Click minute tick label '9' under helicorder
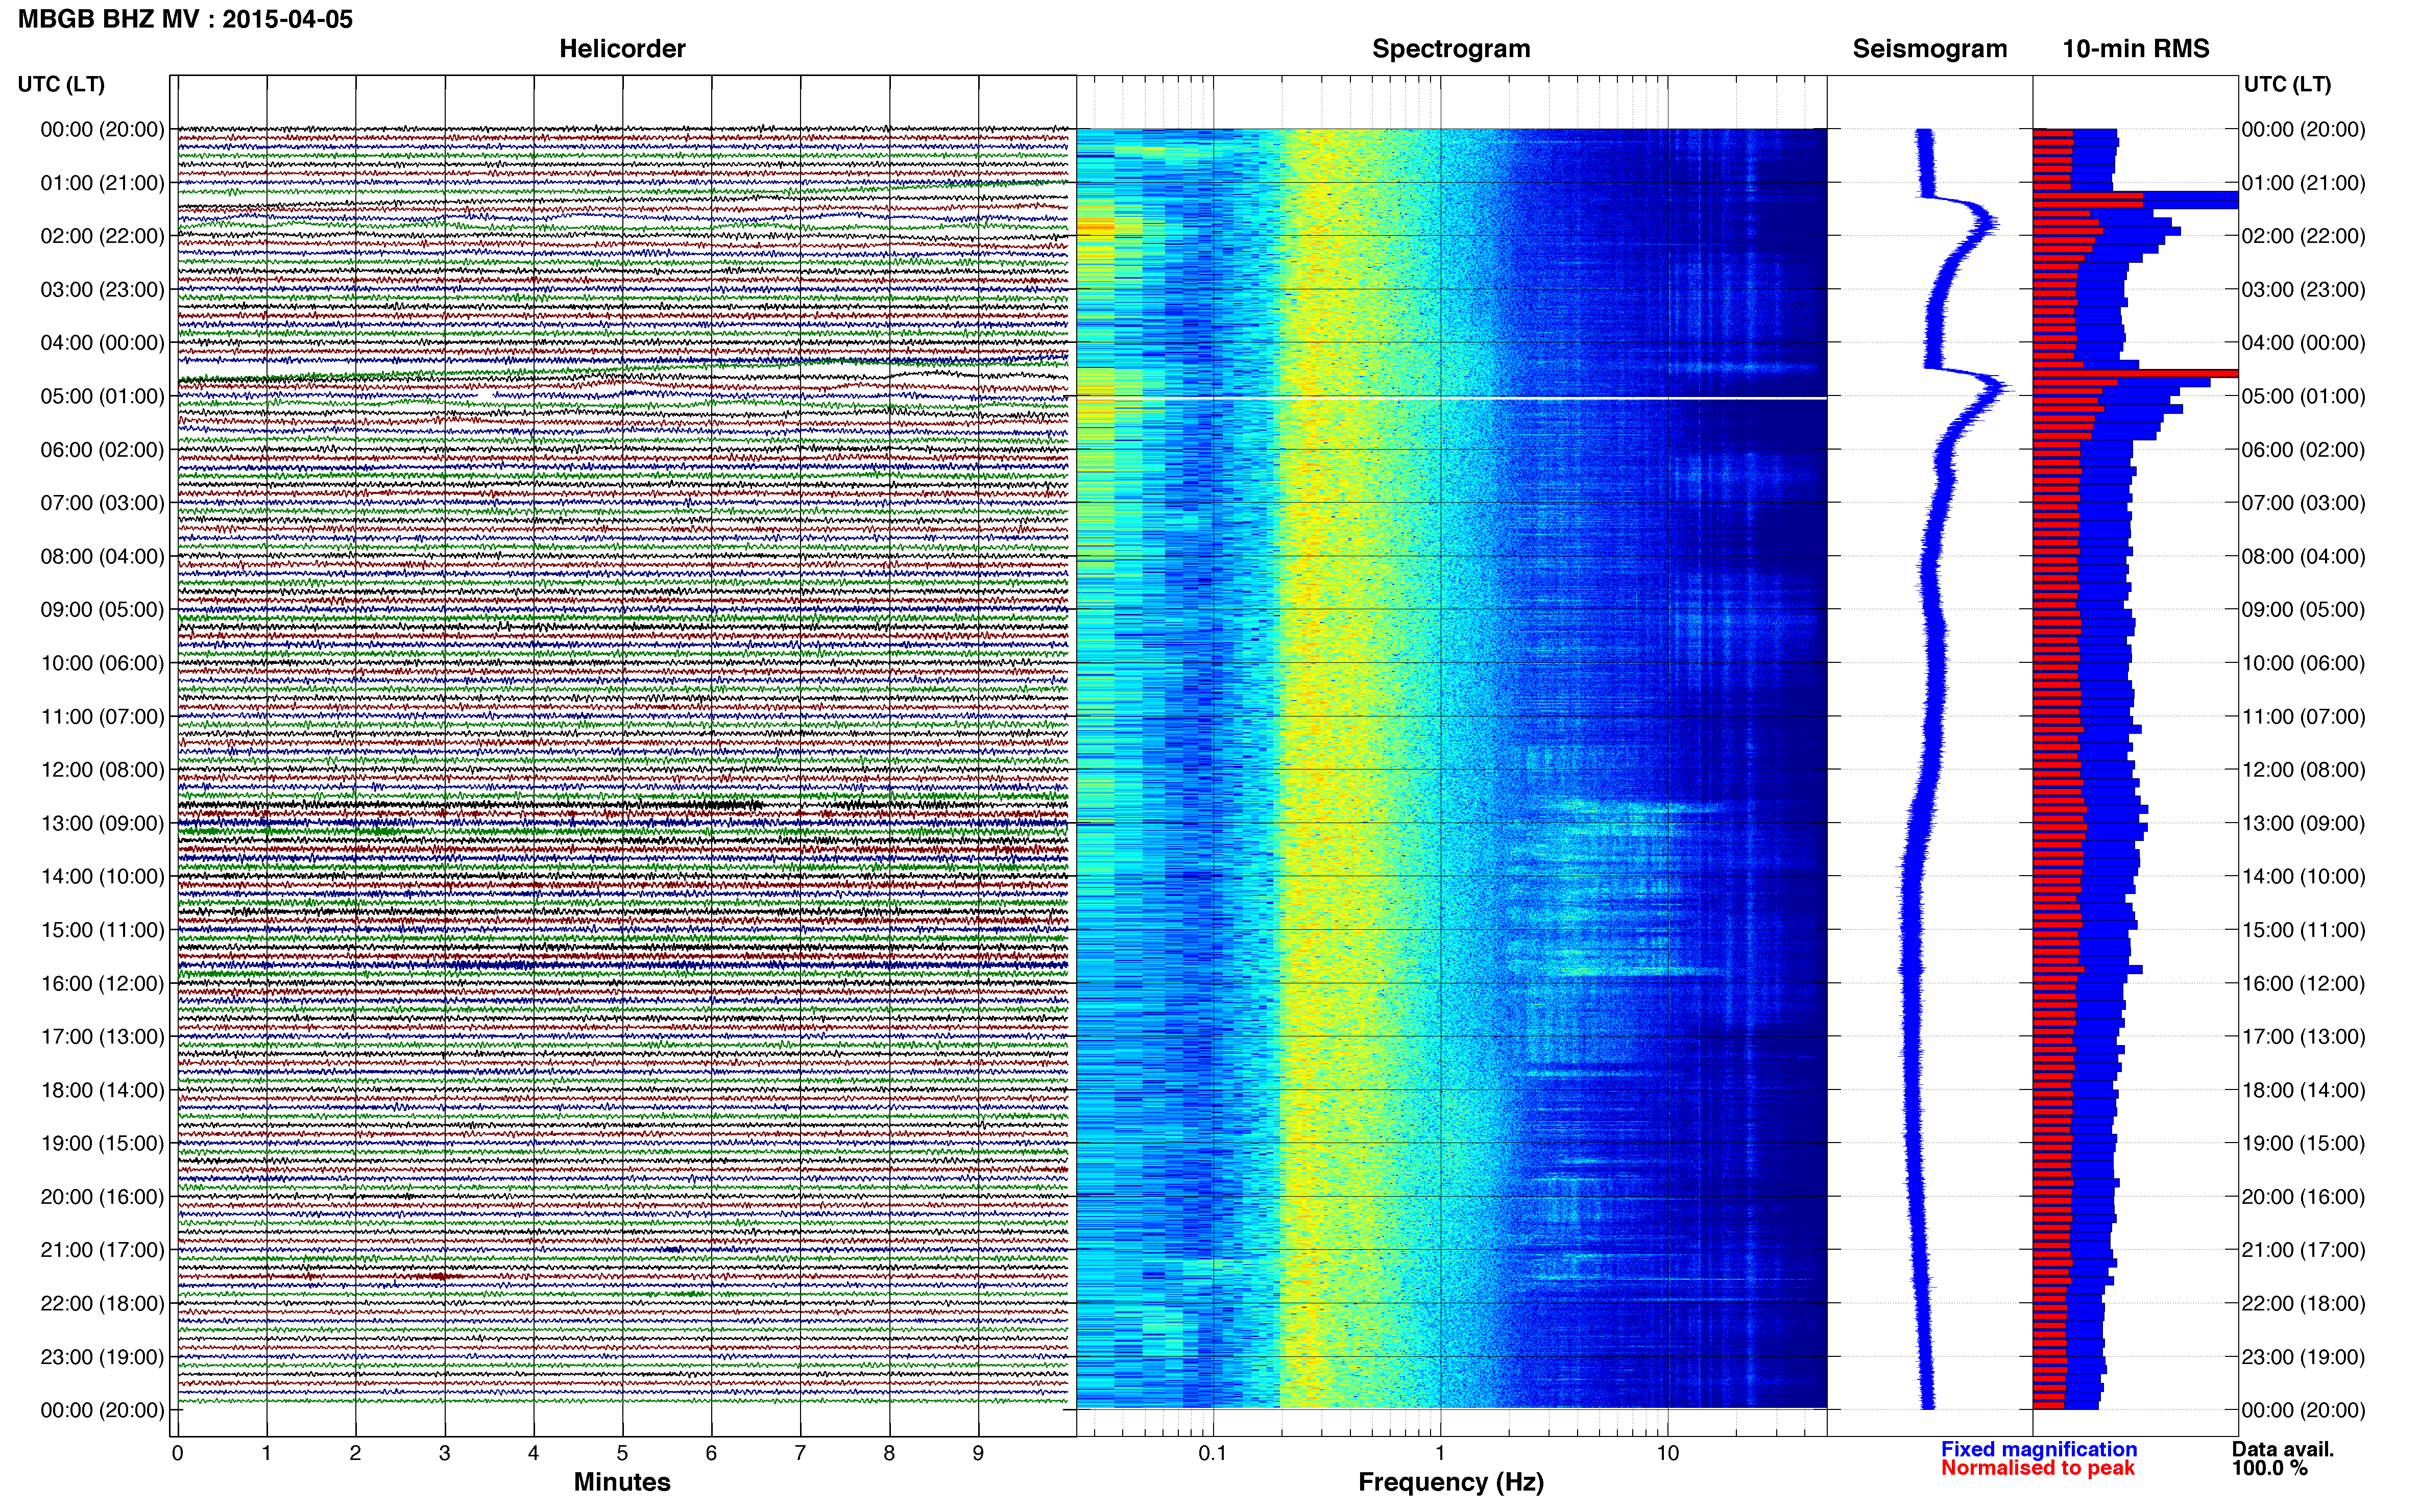 pyautogui.click(x=978, y=1453)
